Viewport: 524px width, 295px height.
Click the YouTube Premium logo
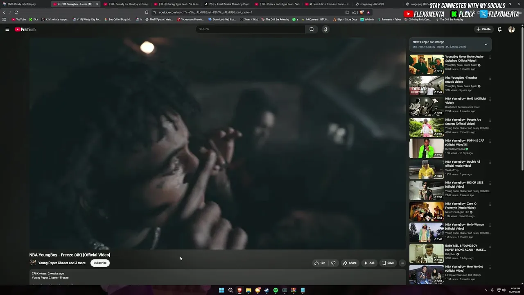click(25, 29)
